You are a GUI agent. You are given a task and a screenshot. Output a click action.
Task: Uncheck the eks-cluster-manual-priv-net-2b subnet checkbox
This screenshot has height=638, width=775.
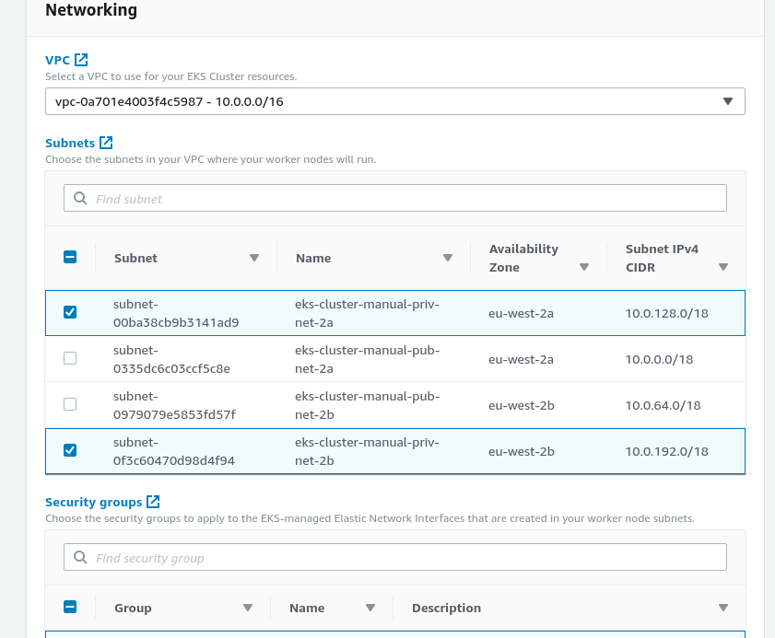coord(70,450)
